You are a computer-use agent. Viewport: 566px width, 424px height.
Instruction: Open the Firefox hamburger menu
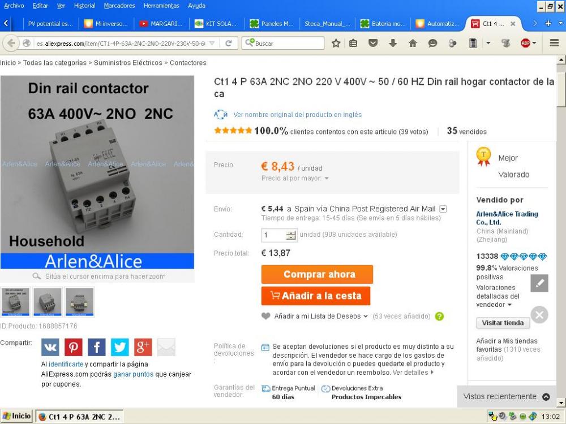tap(555, 43)
